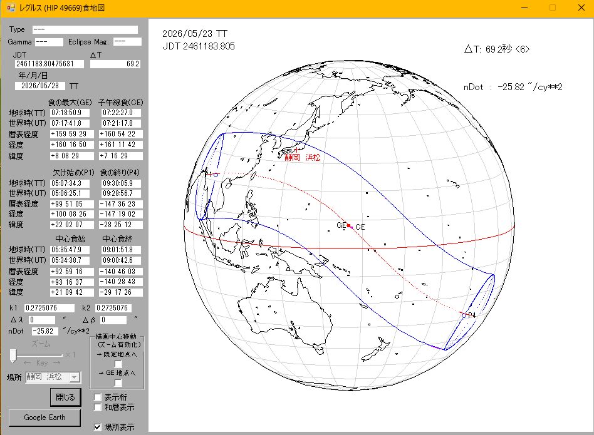This screenshot has height=435, width=594.
Task: Enable the 和暦表示 checkbox
Action: click(98, 407)
